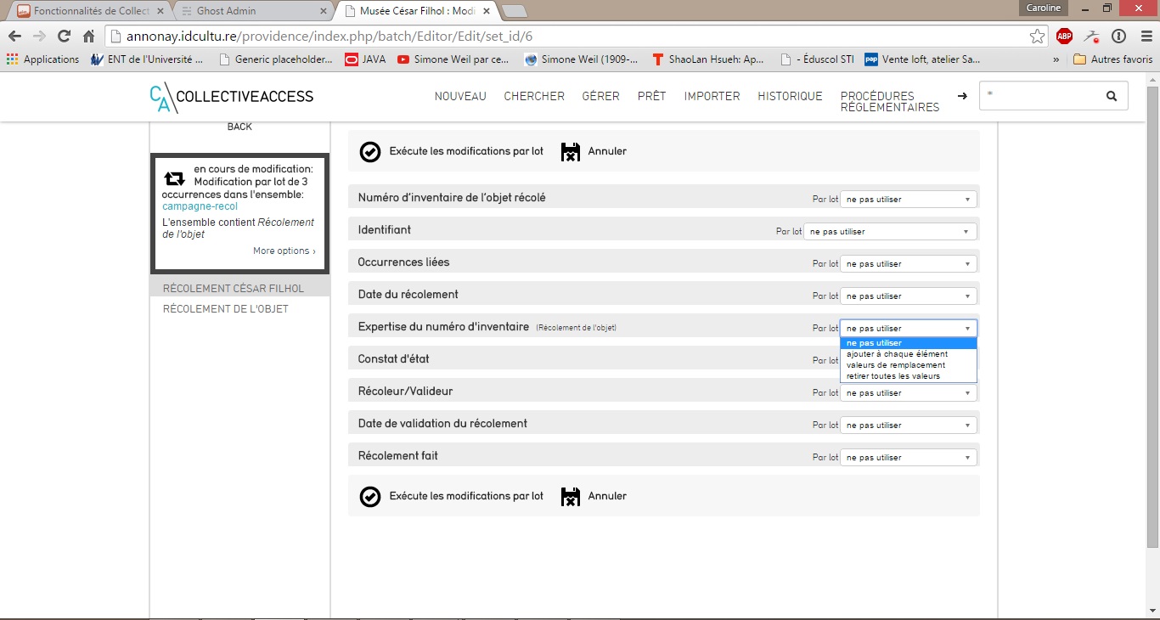Click the arrow icon after Procédures réglementaires
Image resolution: width=1160 pixels, height=620 pixels.
click(x=962, y=97)
